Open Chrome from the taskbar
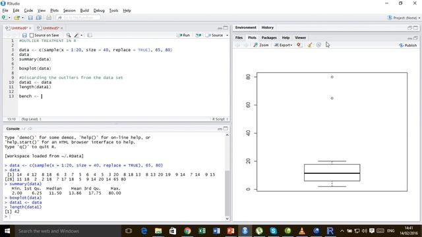422x237 pixels. 187,231
